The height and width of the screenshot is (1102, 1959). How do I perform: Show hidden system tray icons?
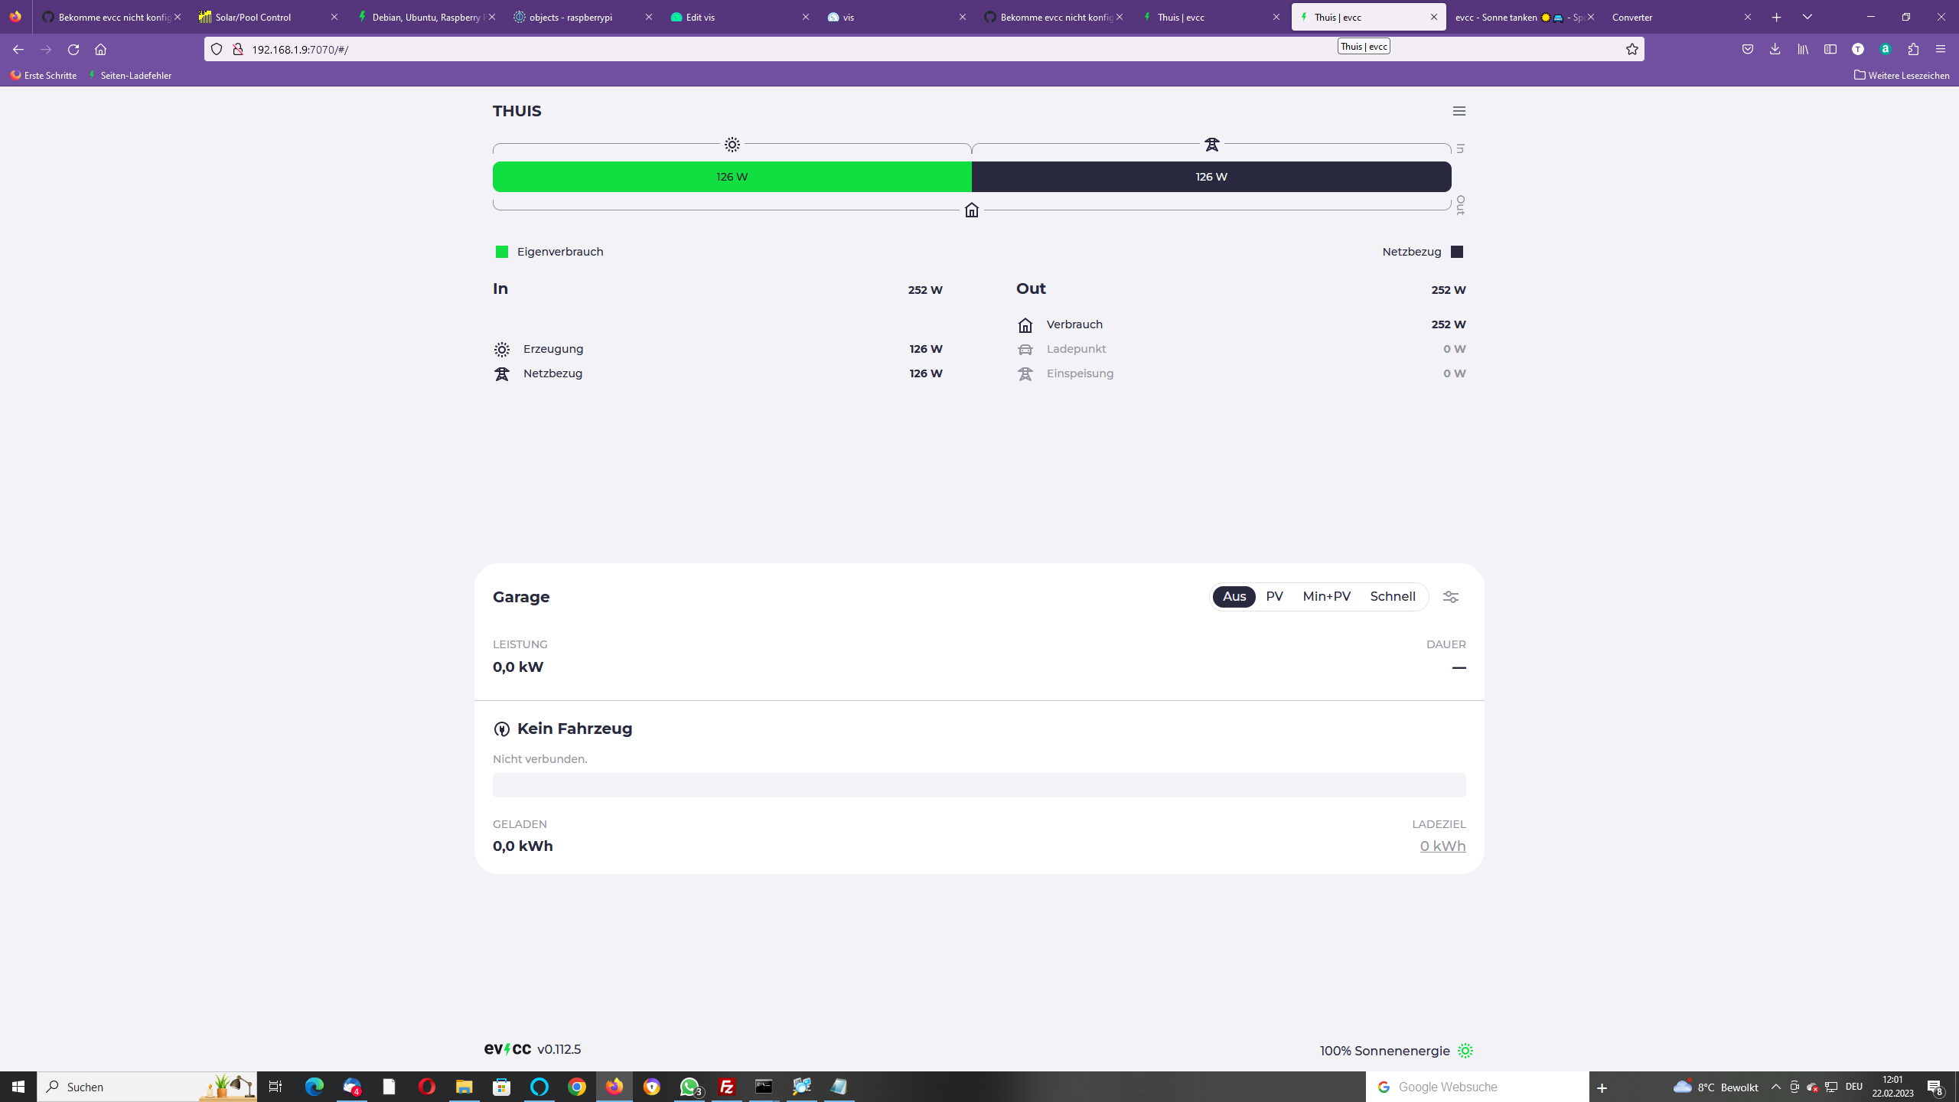tap(1775, 1087)
